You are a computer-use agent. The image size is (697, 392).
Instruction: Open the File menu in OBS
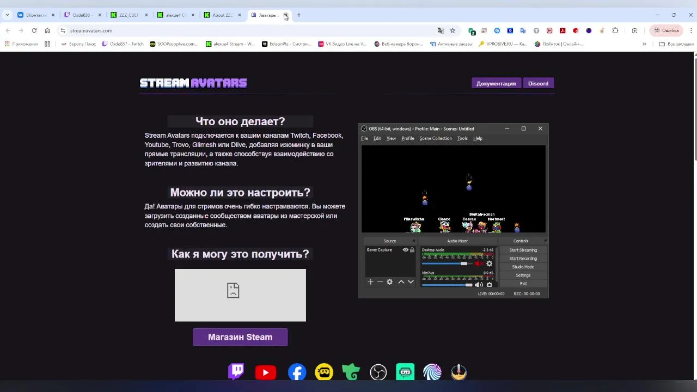(x=364, y=138)
